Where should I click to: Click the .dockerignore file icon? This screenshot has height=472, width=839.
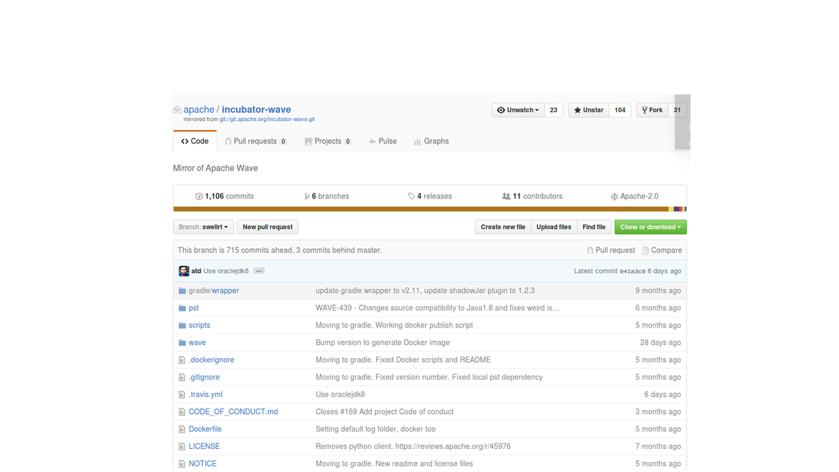click(x=182, y=360)
